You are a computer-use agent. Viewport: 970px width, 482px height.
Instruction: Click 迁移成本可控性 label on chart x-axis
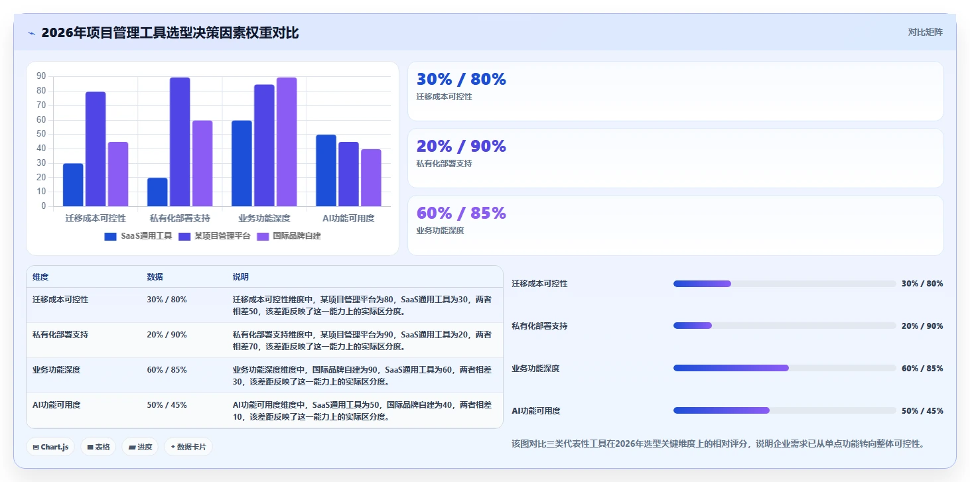coord(96,218)
